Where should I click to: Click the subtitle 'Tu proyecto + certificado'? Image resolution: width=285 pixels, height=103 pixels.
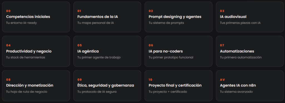click(x=168, y=92)
